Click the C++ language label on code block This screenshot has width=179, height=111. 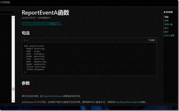[26, 40]
